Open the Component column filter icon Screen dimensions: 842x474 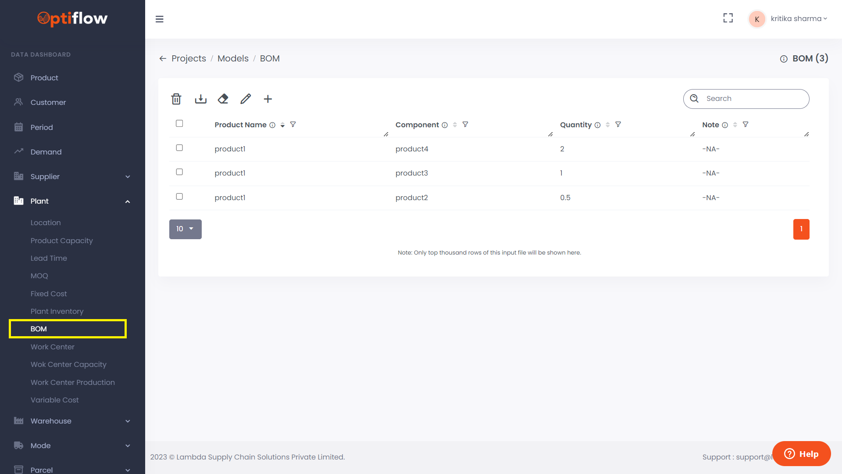click(x=465, y=125)
